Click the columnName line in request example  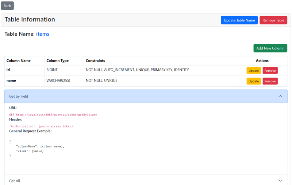(40, 146)
